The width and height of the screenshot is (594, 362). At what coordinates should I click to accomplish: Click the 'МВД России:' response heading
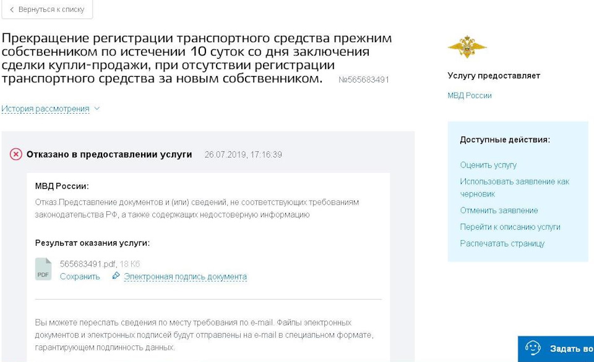62,186
